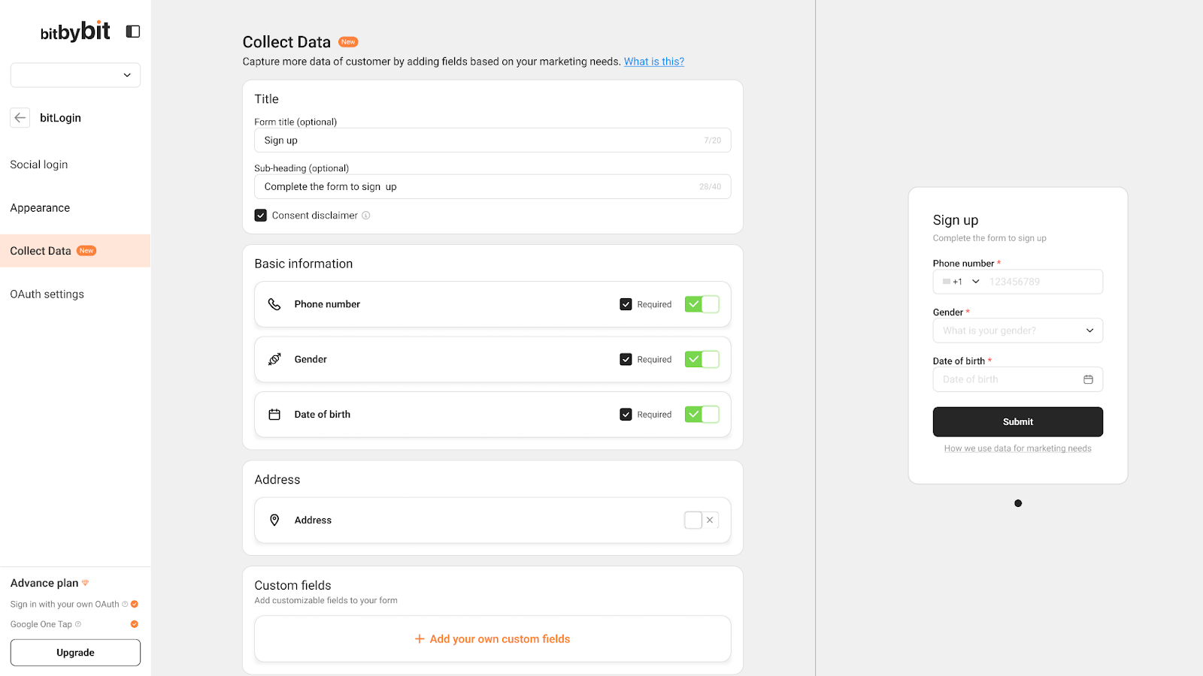Click the phone icon in Phone number row
This screenshot has height=676, width=1203.
274,304
